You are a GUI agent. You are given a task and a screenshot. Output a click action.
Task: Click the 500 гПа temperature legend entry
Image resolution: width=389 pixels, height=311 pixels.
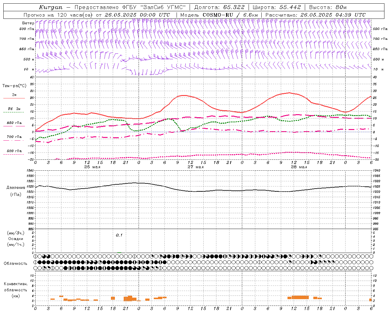pyautogui.click(x=14, y=151)
